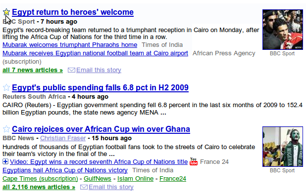
Task: Open 'Cairo rejoices over African Cup win' headline
Action: tap(101, 129)
